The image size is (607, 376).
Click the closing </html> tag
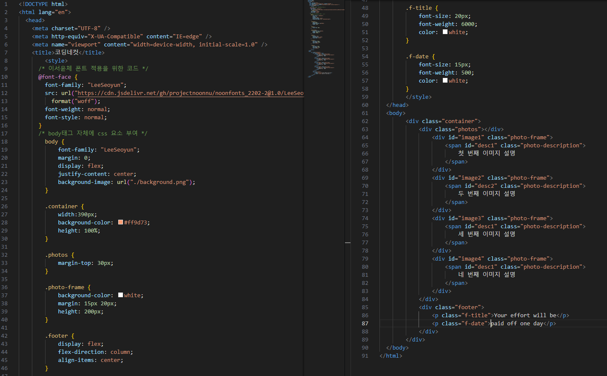tap(391, 356)
